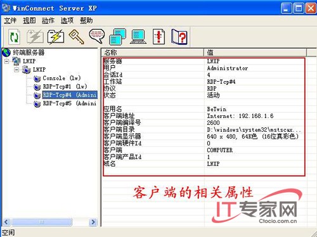Collapse the nested LWXP server node

coord(16,70)
